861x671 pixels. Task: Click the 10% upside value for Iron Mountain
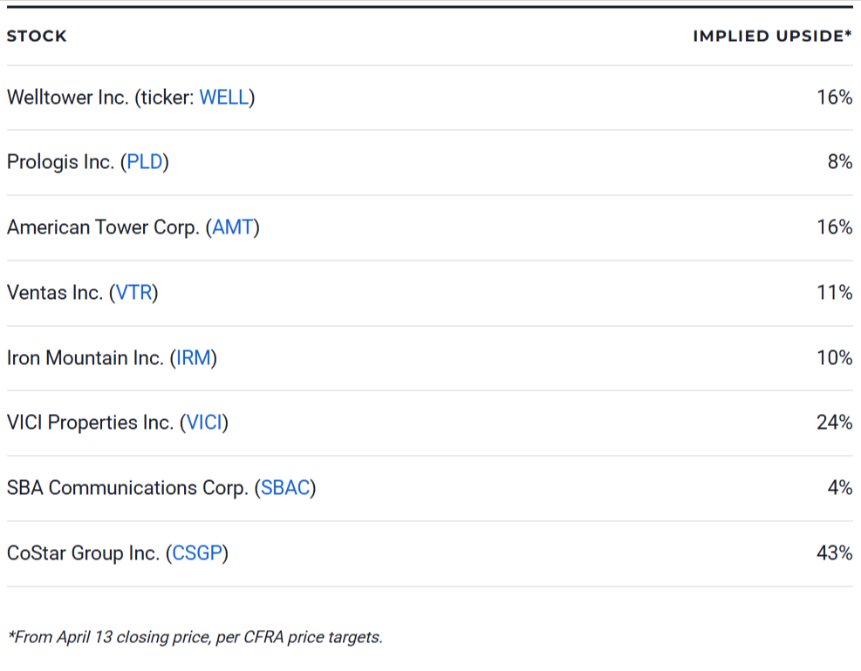(835, 358)
